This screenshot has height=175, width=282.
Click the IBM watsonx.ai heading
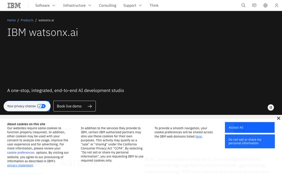pos(42,32)
